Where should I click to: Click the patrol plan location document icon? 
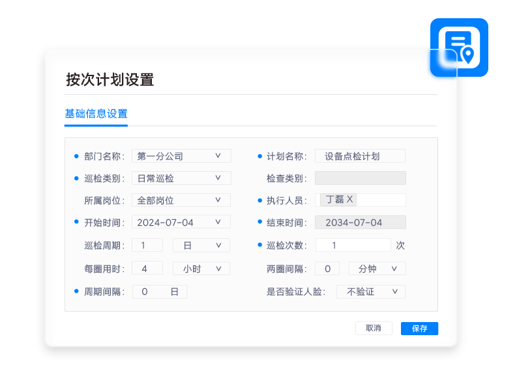(x=459, y=48)
